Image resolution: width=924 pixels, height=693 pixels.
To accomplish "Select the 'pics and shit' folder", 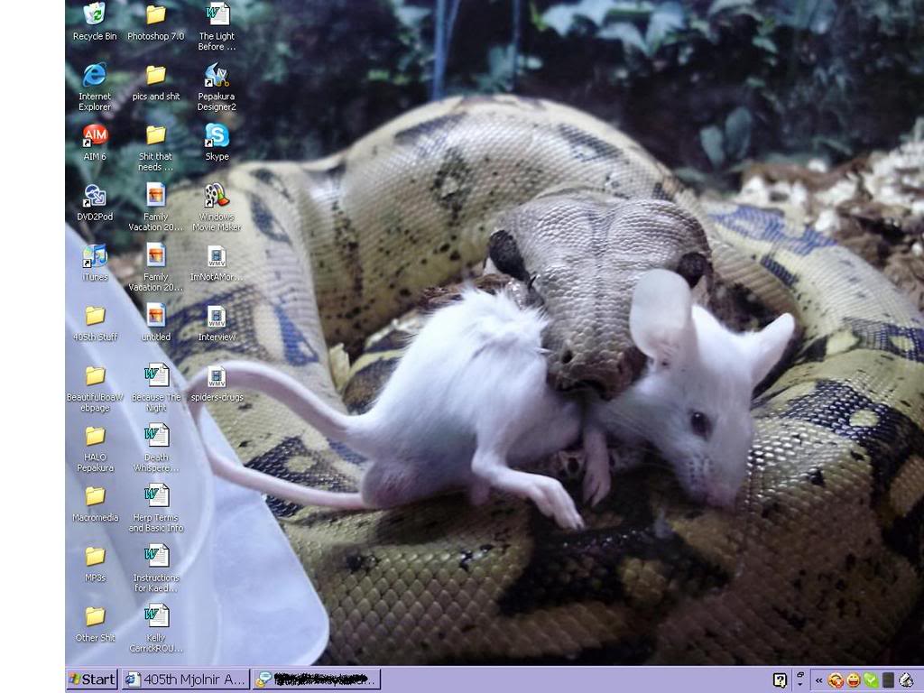I will [155, 82].
